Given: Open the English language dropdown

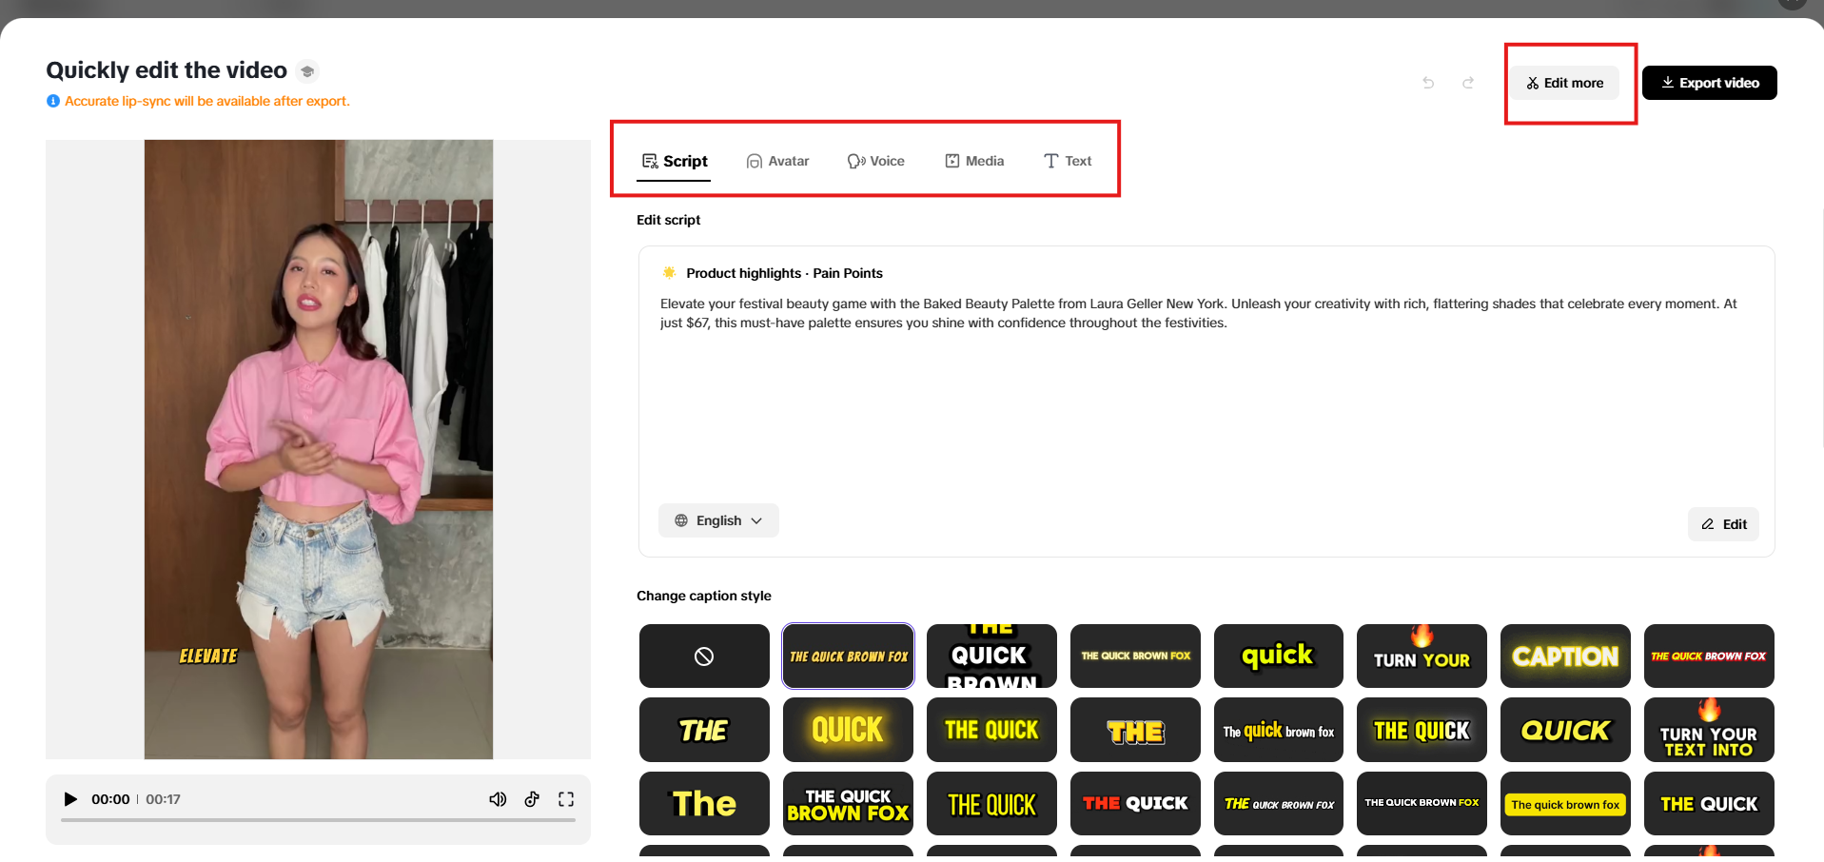Looking at the screenshot, I should [718, 520].
